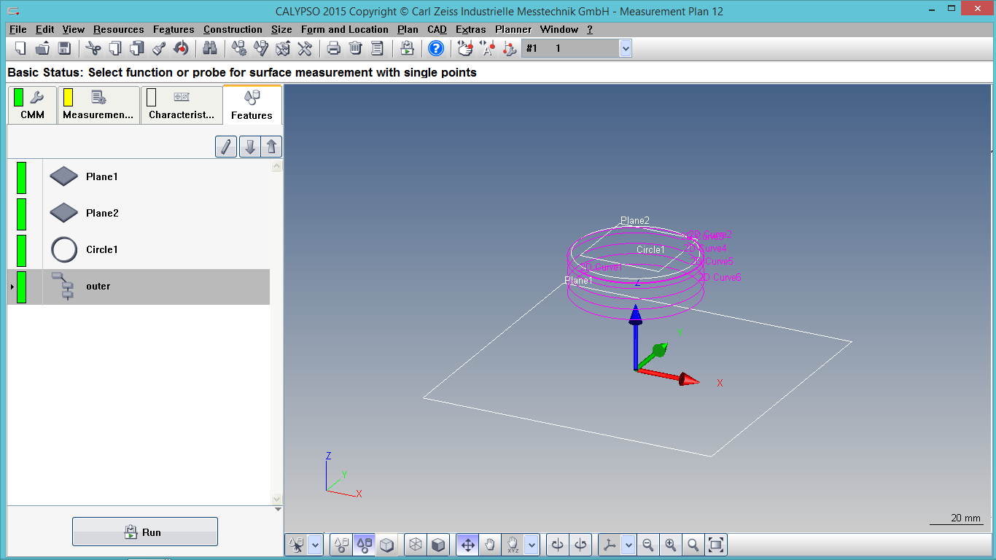Switch to the Characteristics tab
The width and height of the screenshot is (996, 560).
(x=182, y=105)
